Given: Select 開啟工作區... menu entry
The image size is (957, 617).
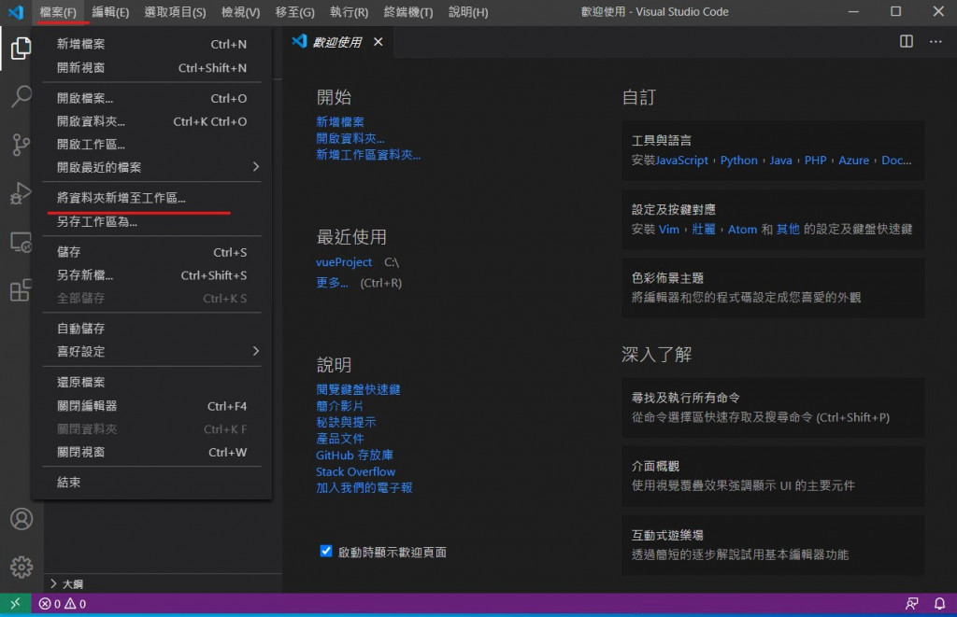Looking at the screenshot, I should (151, 145).
